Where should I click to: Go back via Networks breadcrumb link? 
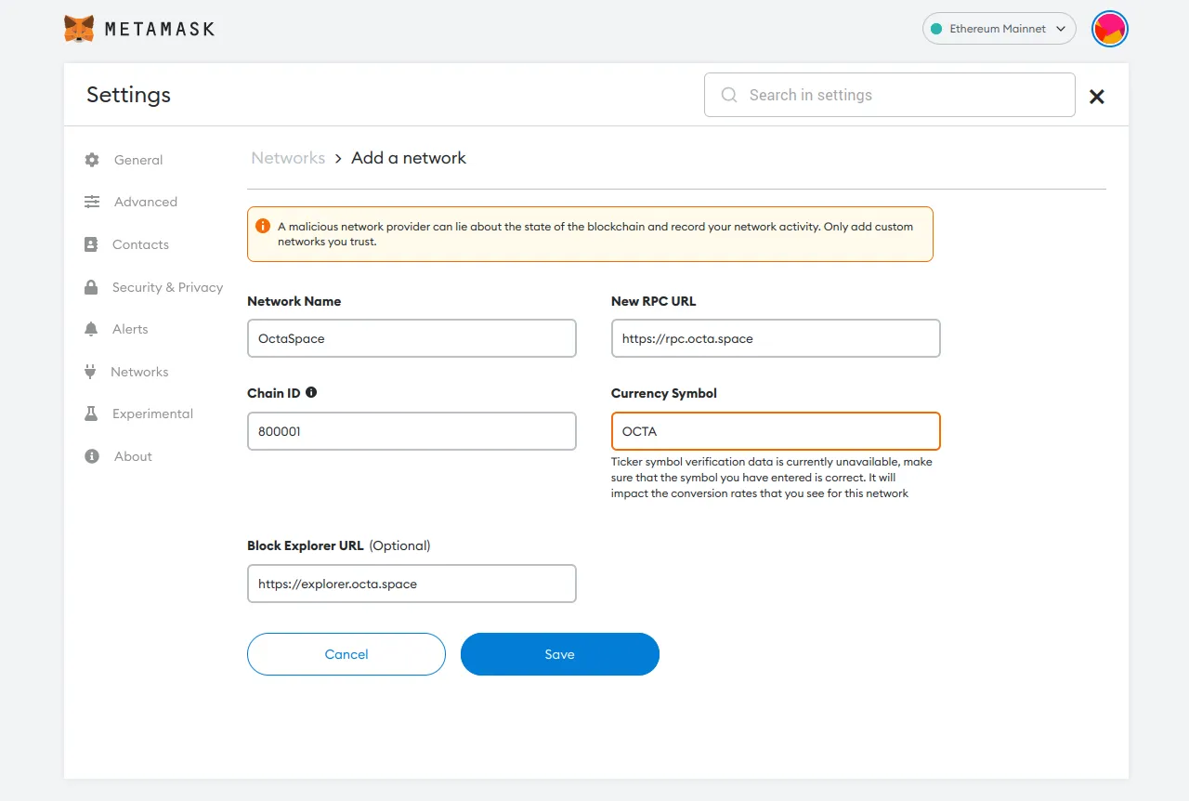point(288,158)
